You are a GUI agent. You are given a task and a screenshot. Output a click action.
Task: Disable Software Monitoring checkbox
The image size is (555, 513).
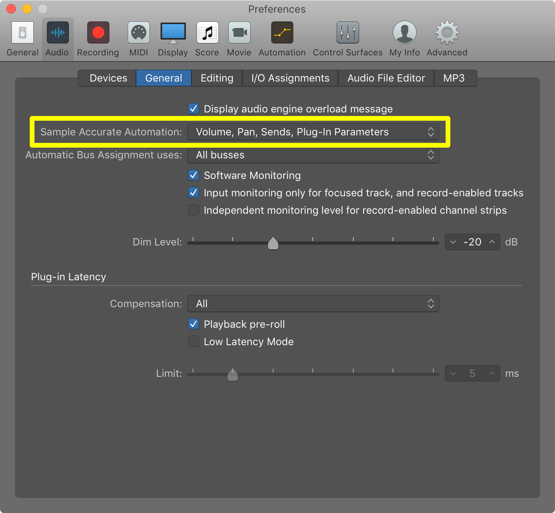click(x=193, y=175)
